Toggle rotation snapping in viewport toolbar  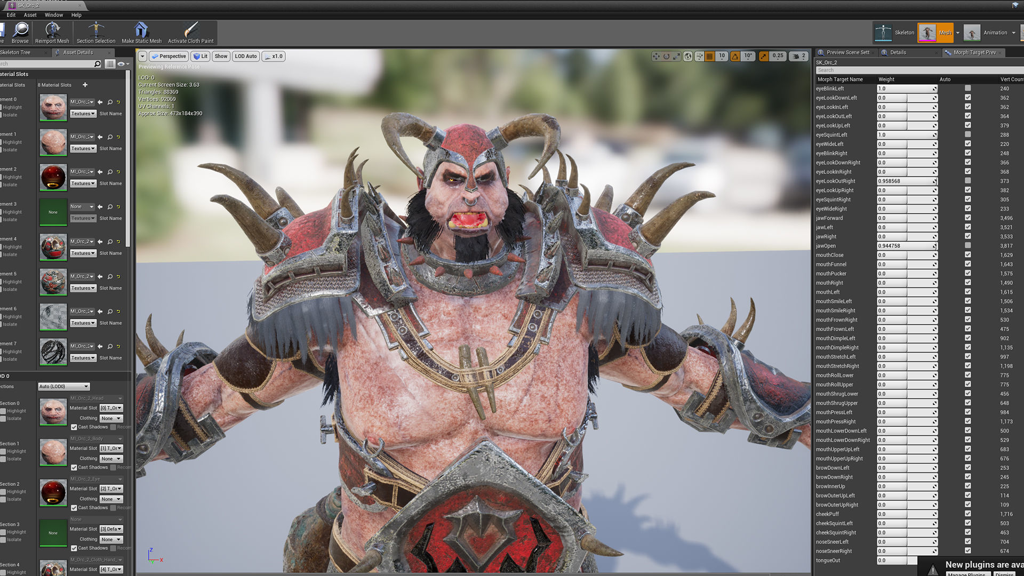735,56
